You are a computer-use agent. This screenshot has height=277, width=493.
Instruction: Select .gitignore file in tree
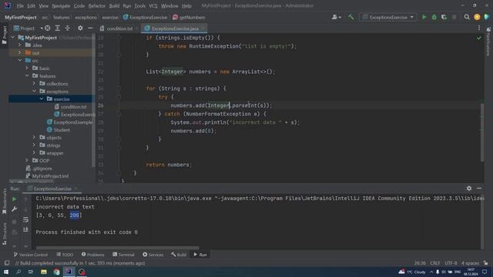pyautogui.click(x=42, y=169)
